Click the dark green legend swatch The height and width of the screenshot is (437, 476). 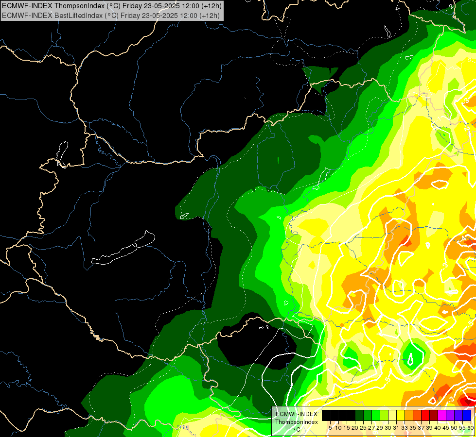tap(359, 415)
